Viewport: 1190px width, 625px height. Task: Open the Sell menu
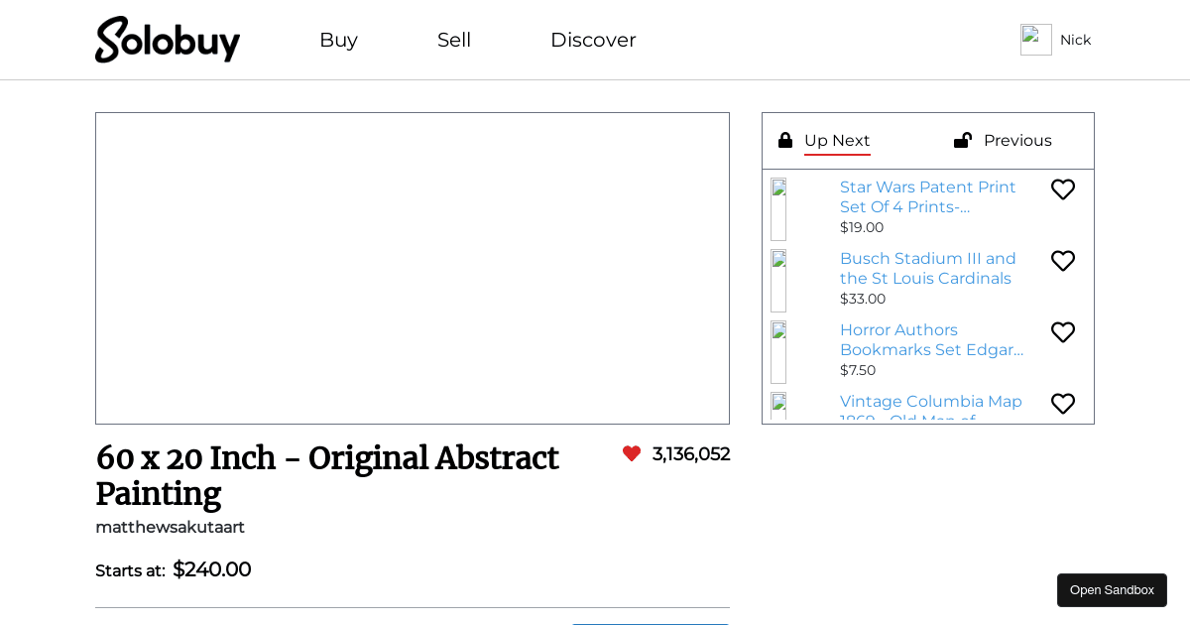454,40
